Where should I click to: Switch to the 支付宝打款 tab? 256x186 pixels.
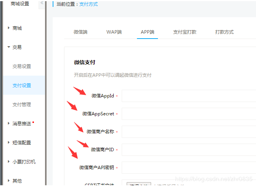185,32
